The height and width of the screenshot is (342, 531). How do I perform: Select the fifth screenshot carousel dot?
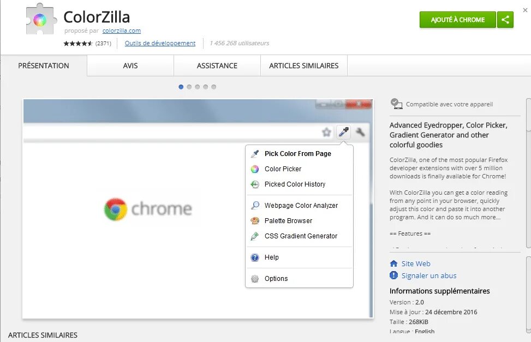(x=213, y=87)
